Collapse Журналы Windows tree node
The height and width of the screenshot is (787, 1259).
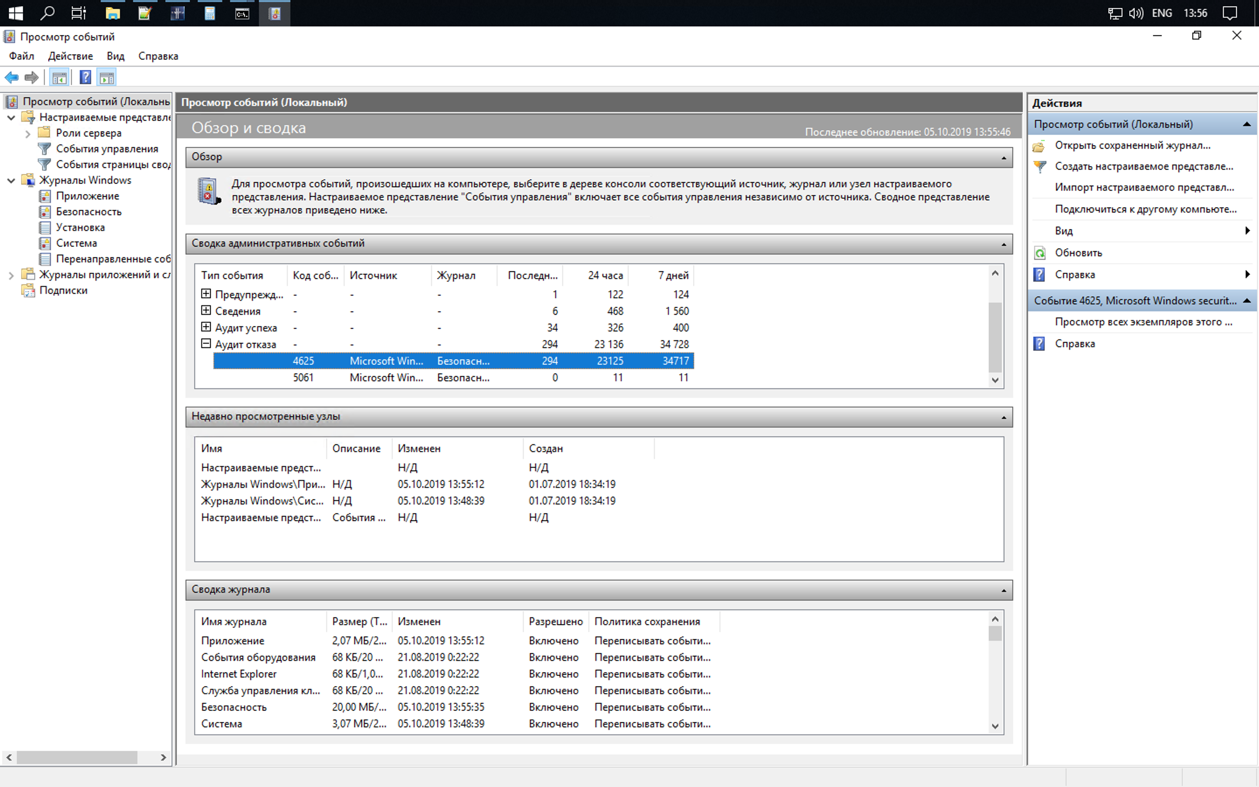11,181
